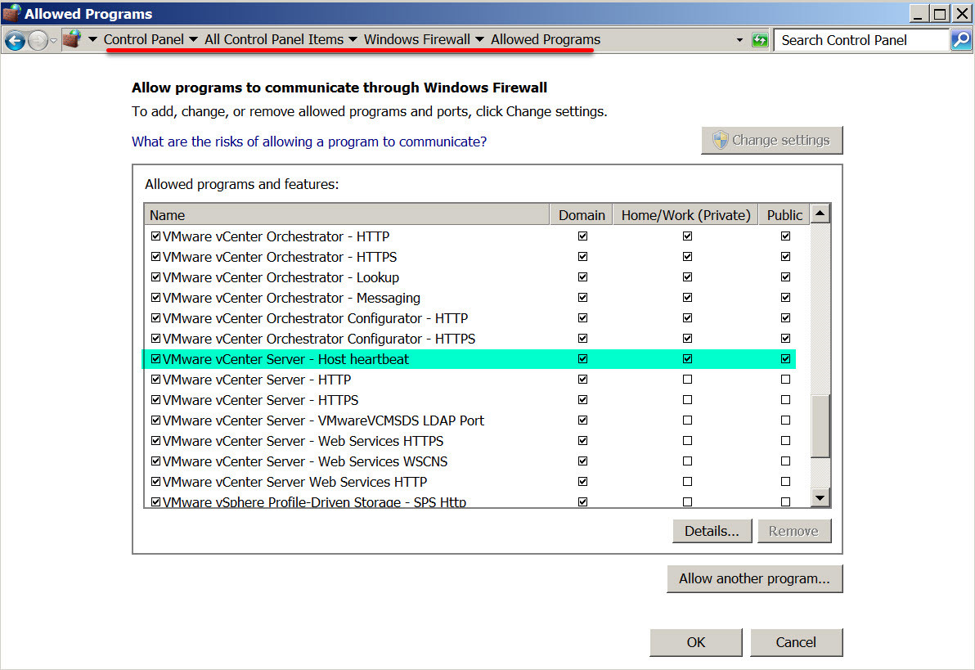Go to Control Panel breadcrumb
Screen dimensions: 975x670
[144, 39]
